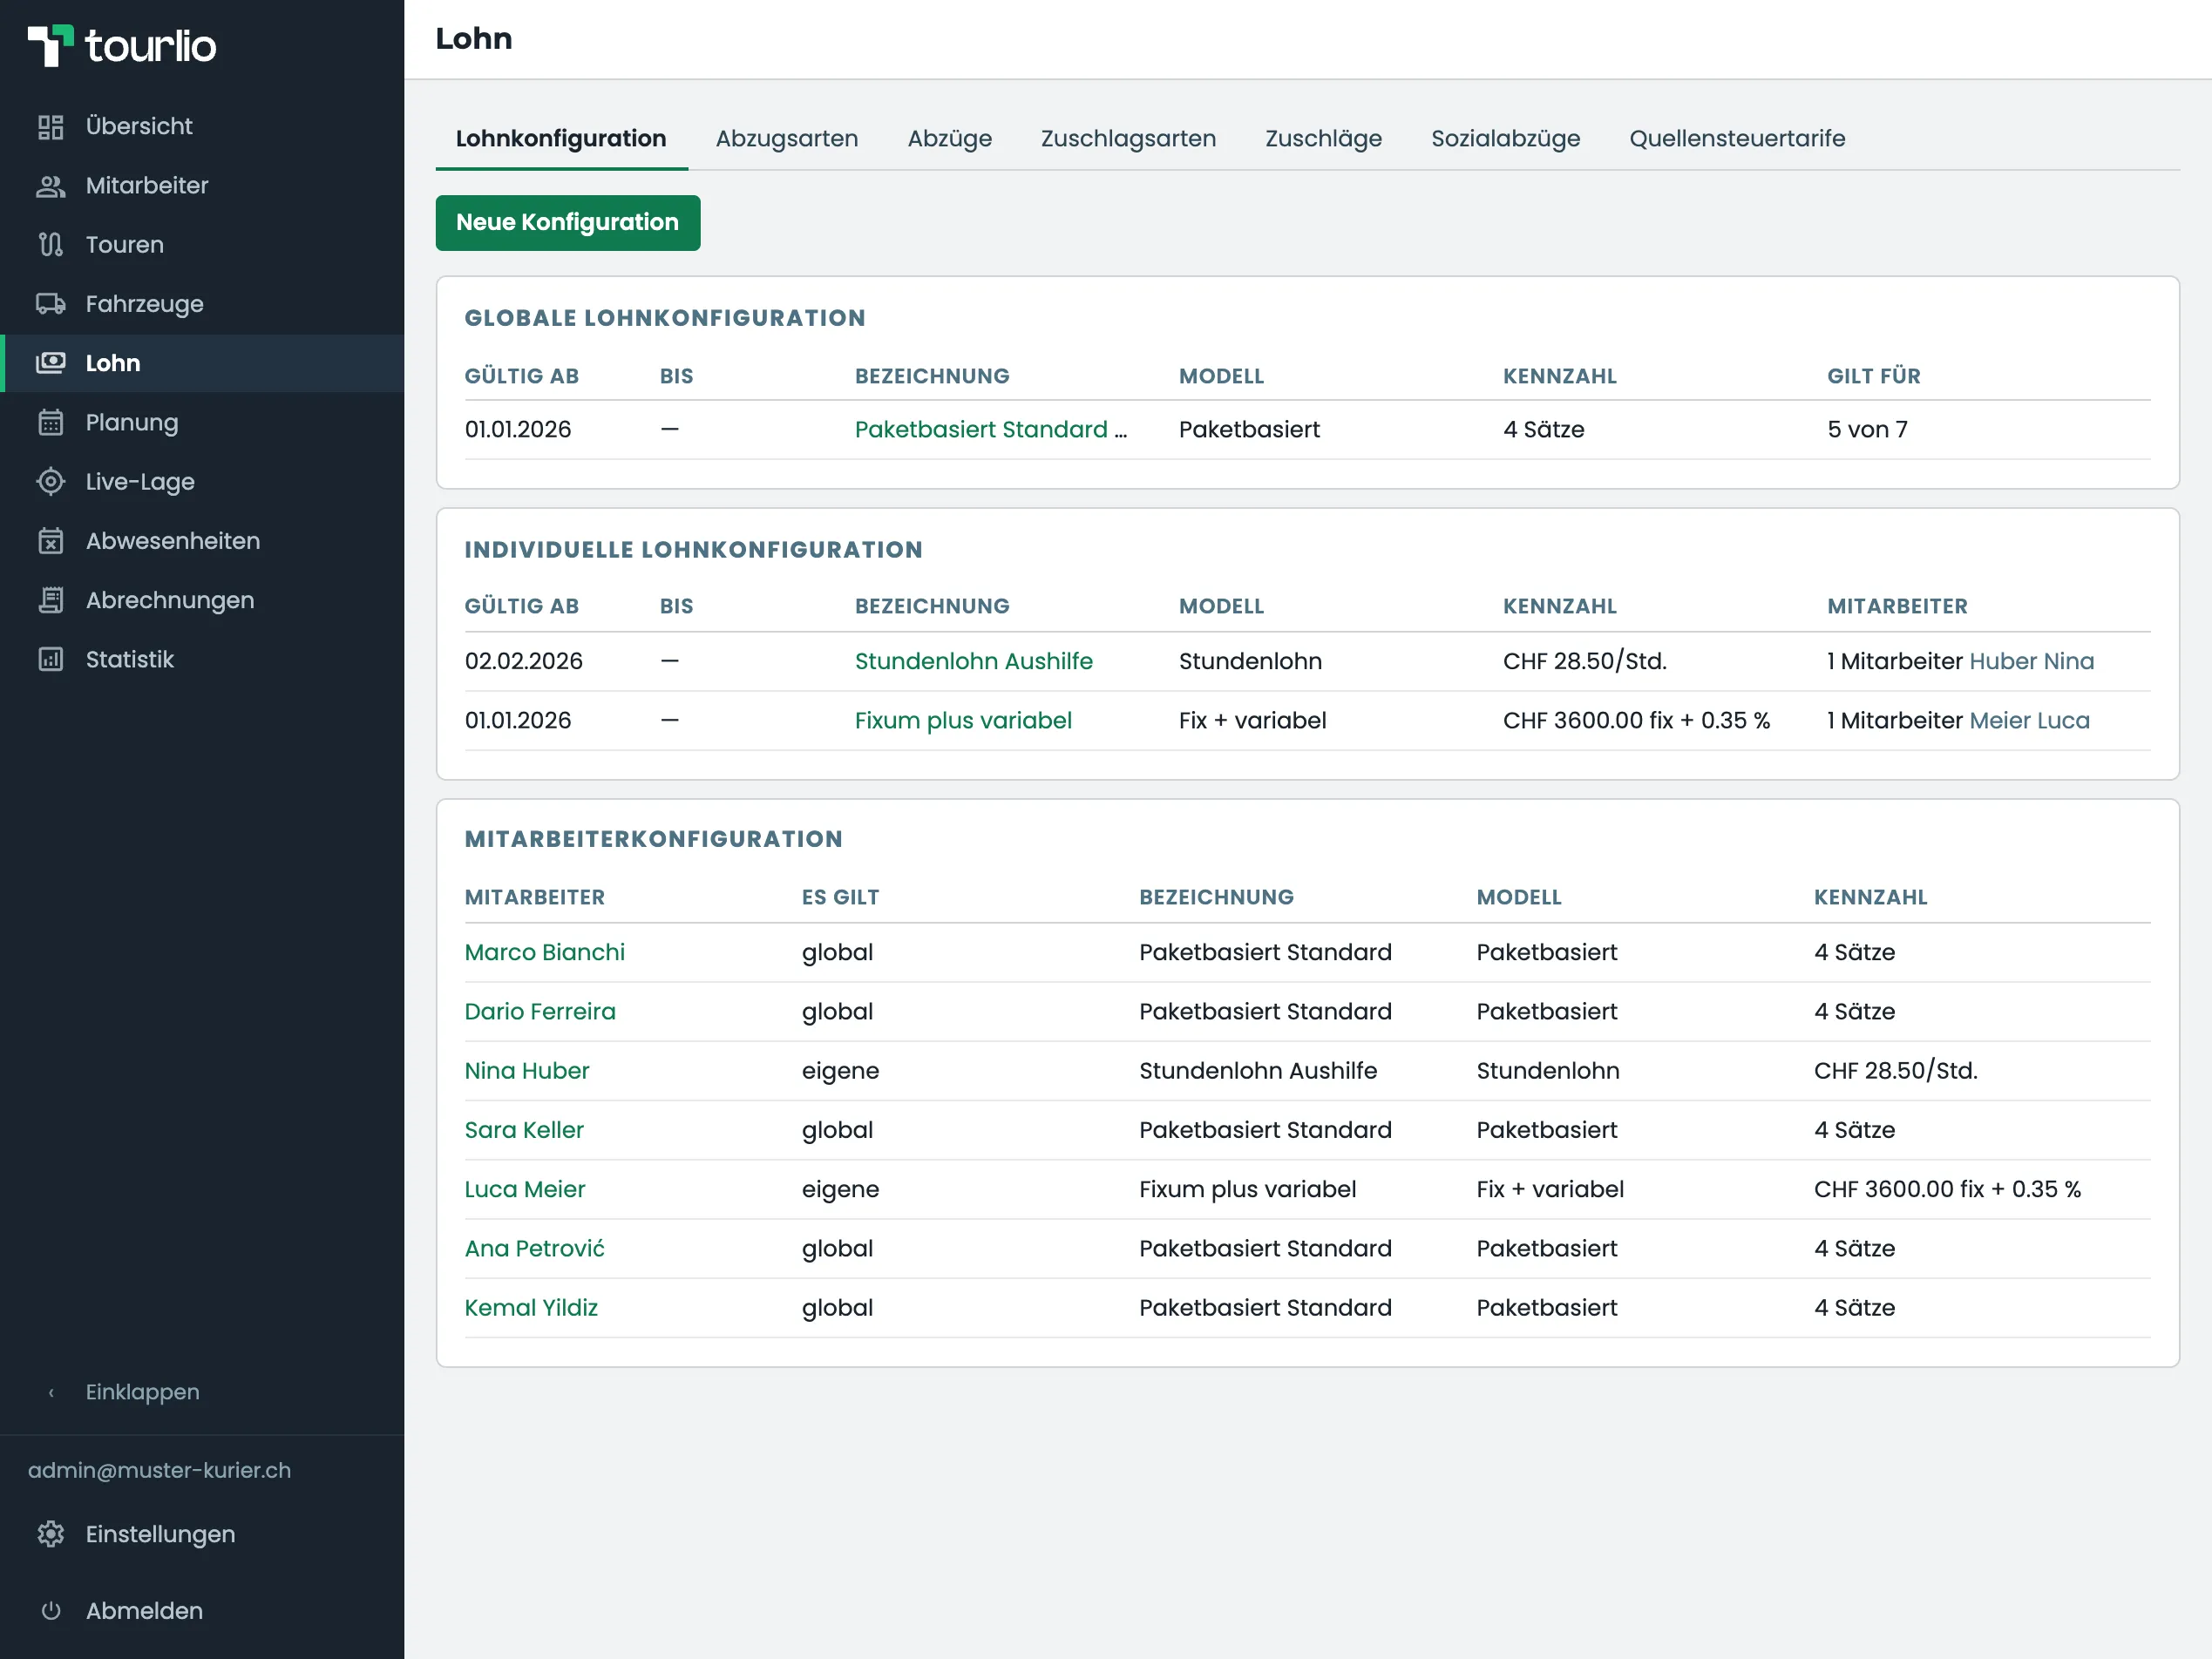Switch to the Abzüge tab
The width and height of the screenshot is (2212, 1659).
pos(950,139)
